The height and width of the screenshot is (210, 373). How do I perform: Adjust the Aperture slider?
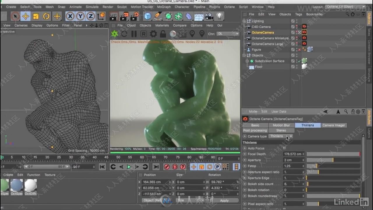[x=333, y=160]
